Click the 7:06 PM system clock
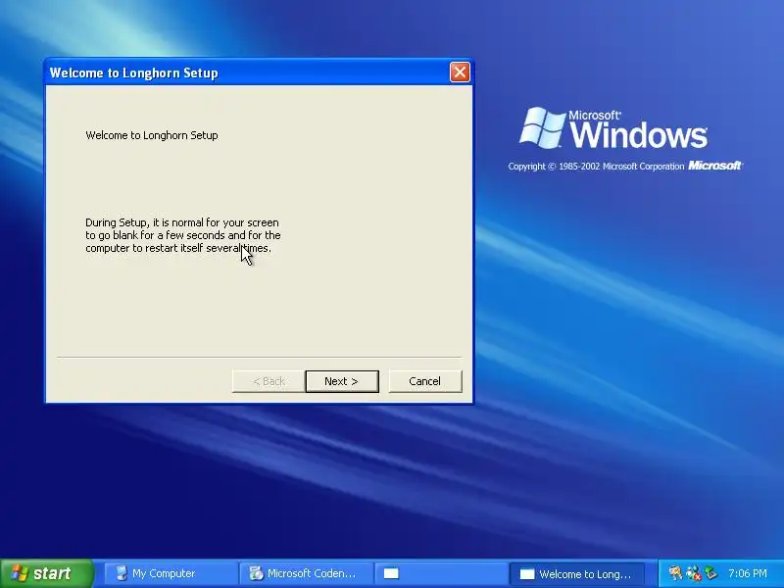784x588 pixels. pos(748,573)
